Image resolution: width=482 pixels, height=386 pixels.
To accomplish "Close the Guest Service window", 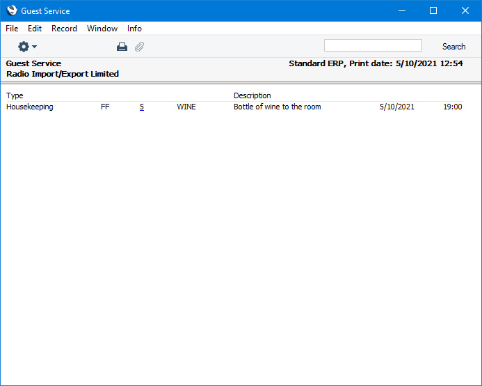I will pos(465,10).
